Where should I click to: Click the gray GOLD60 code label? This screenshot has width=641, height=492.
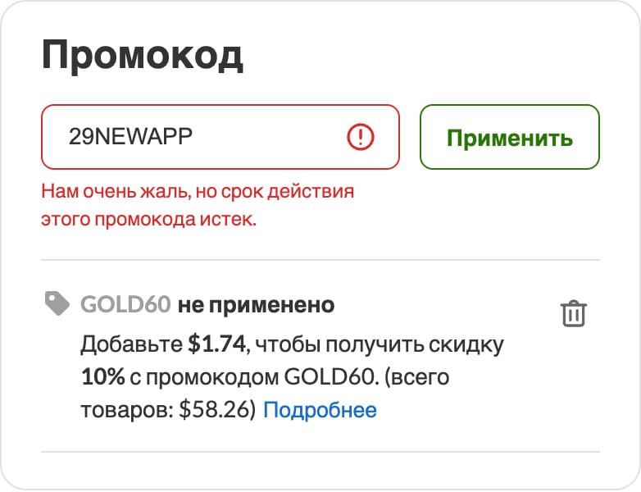click(125, 305)
